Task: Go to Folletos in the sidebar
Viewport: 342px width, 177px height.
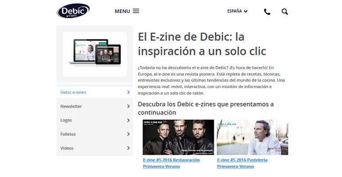Action: click(95, 134)
